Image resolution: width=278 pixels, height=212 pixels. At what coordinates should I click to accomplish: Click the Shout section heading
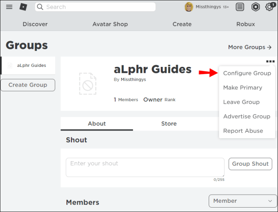point(77,140)
